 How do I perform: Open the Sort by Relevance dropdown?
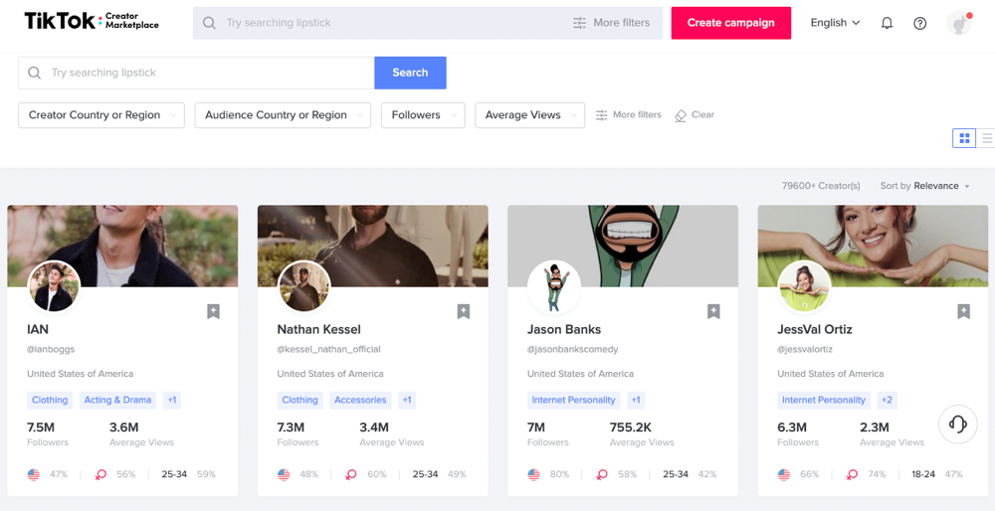[x=925, y=186]
